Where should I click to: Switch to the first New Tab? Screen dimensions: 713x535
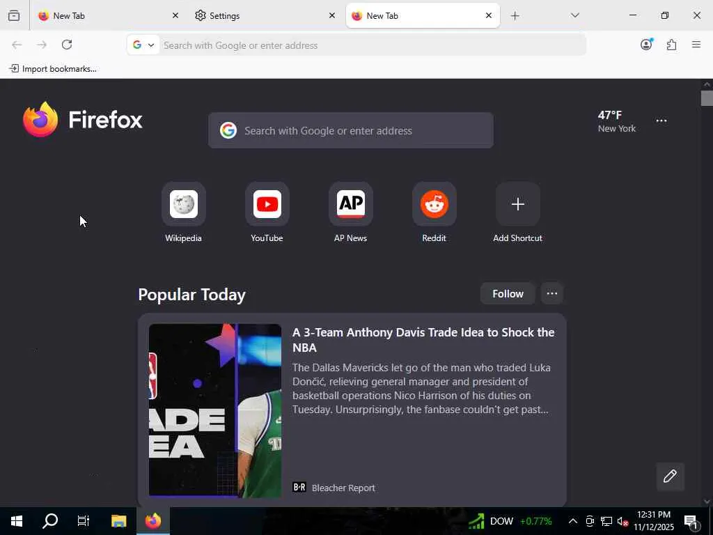109,15
